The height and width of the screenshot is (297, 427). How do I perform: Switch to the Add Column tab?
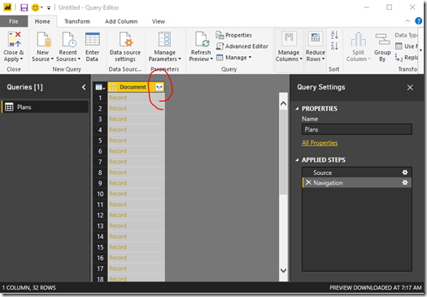[121, 21]
